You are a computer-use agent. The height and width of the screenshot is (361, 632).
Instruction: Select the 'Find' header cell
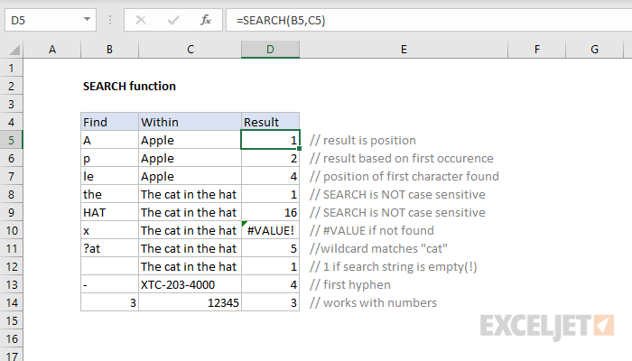[x=109, y=122]
